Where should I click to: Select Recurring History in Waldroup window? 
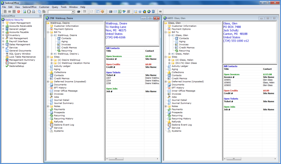point(64,119)
